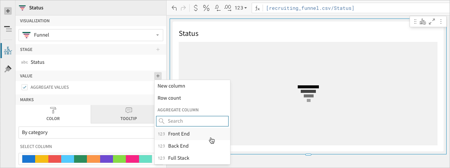This screenshot has width=450, height=168.
Task: Open the 123 number format dropdown
Action: (x=241, y=8)
